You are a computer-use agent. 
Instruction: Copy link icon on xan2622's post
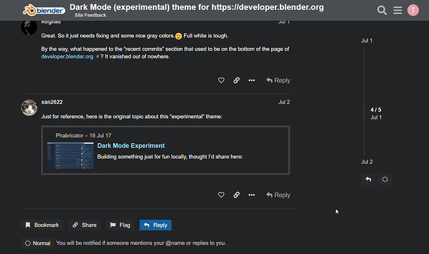click(236, 195)
